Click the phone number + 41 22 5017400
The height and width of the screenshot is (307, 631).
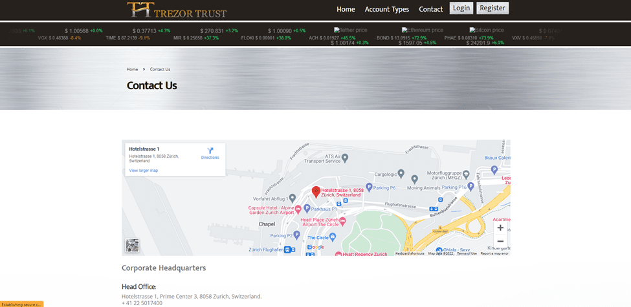142,303
